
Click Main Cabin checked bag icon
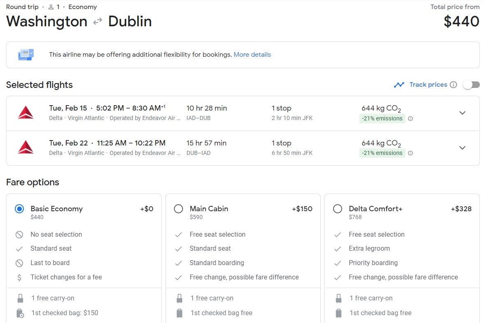(179, 313)
